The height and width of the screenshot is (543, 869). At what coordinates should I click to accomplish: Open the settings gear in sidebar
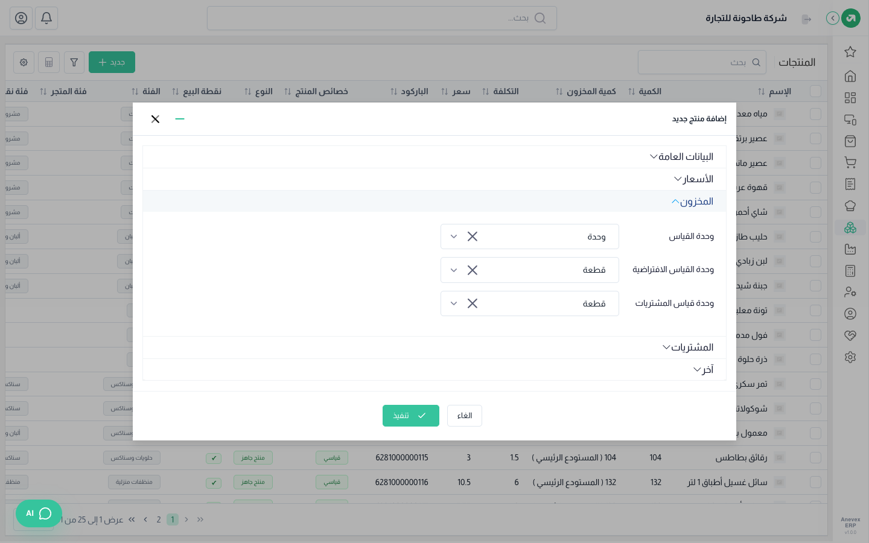pyautogui.click(x=850, y=357)
